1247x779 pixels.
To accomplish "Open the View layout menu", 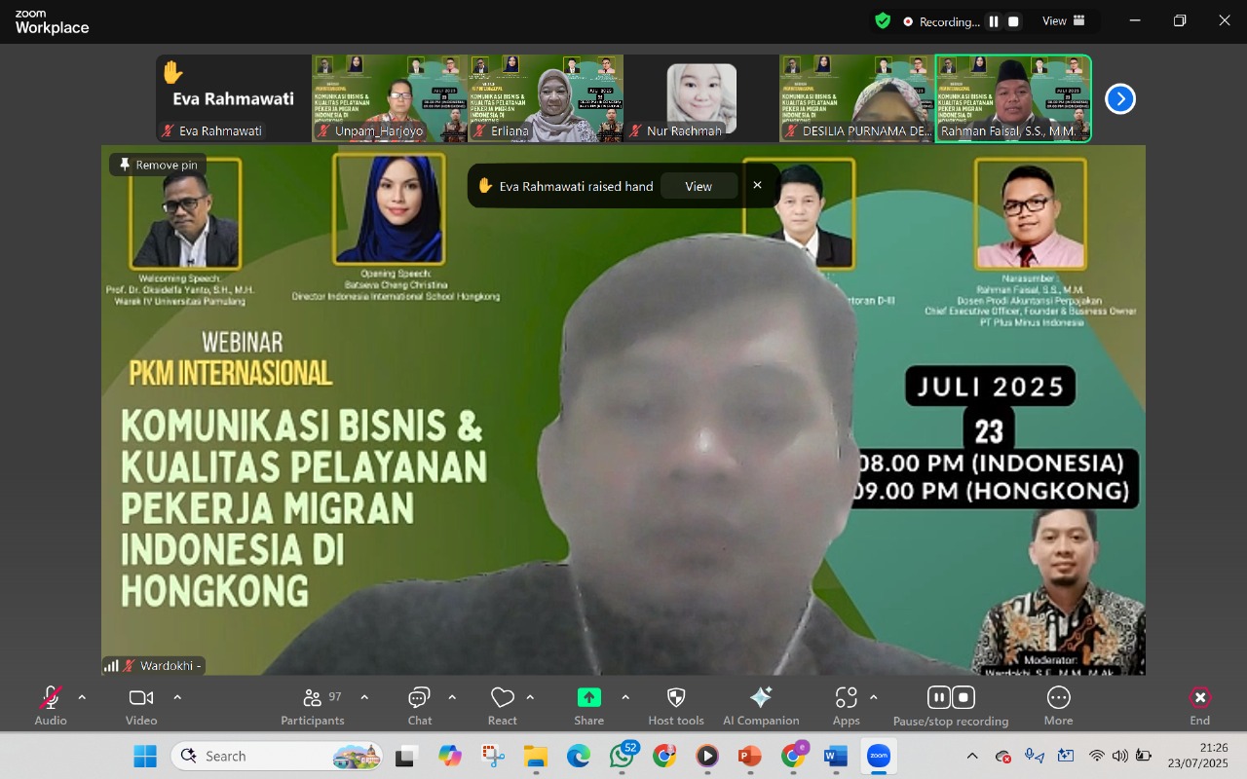I will (x=1064, y=21).
